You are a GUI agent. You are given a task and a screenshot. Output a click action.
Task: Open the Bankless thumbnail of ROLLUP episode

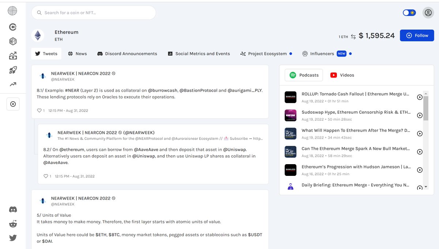290,97
